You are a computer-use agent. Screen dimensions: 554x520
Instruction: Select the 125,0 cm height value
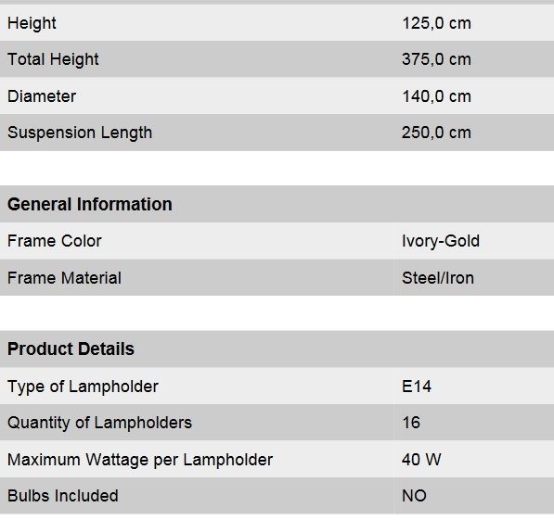[x=436, y=23]
